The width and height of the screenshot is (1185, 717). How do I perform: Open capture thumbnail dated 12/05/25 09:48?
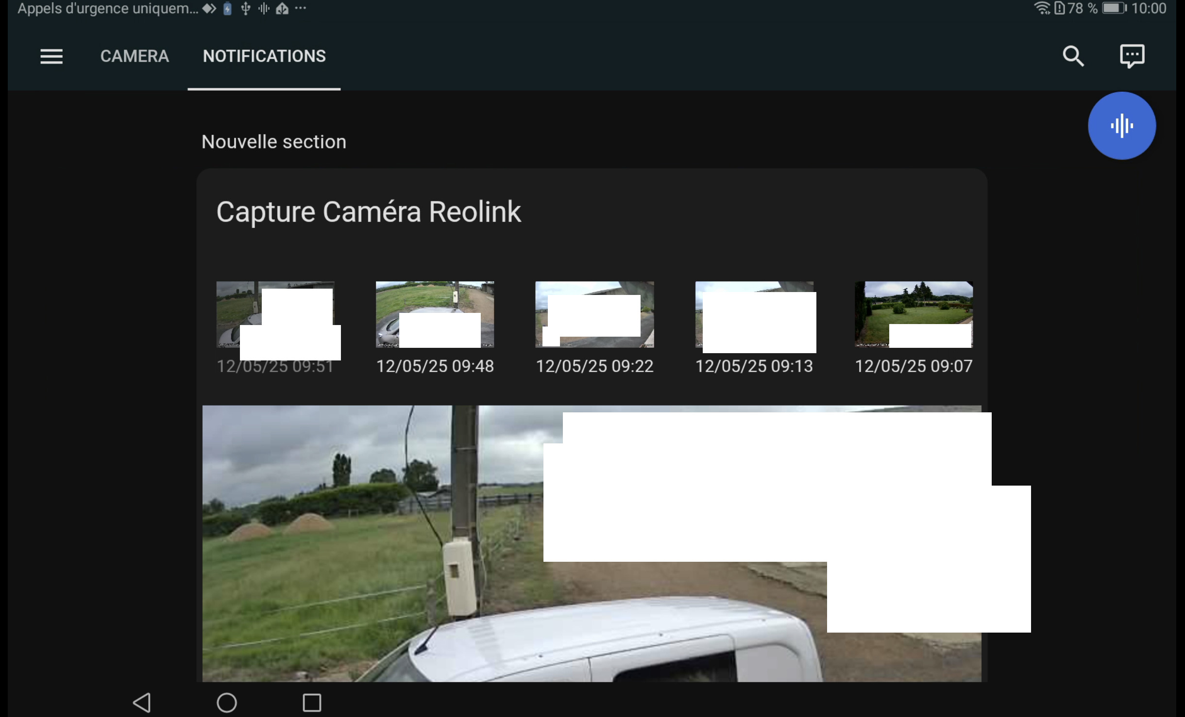point(435,314)
